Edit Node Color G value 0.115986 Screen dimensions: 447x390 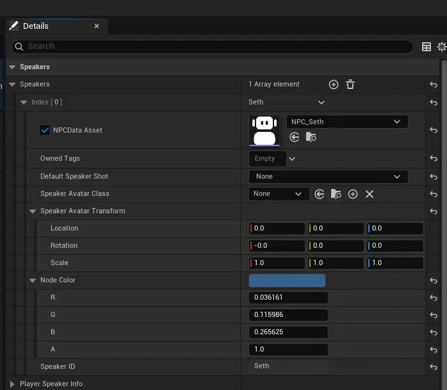click(x=288, y=315)
